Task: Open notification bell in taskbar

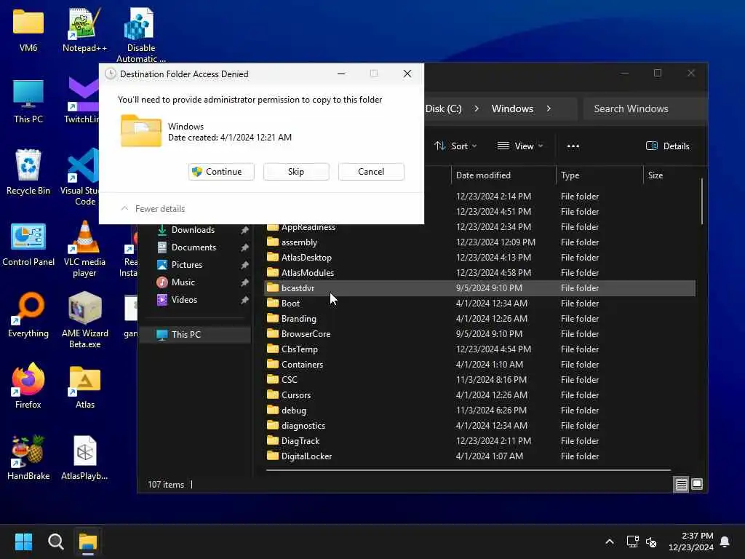Action: click(725, 542)
